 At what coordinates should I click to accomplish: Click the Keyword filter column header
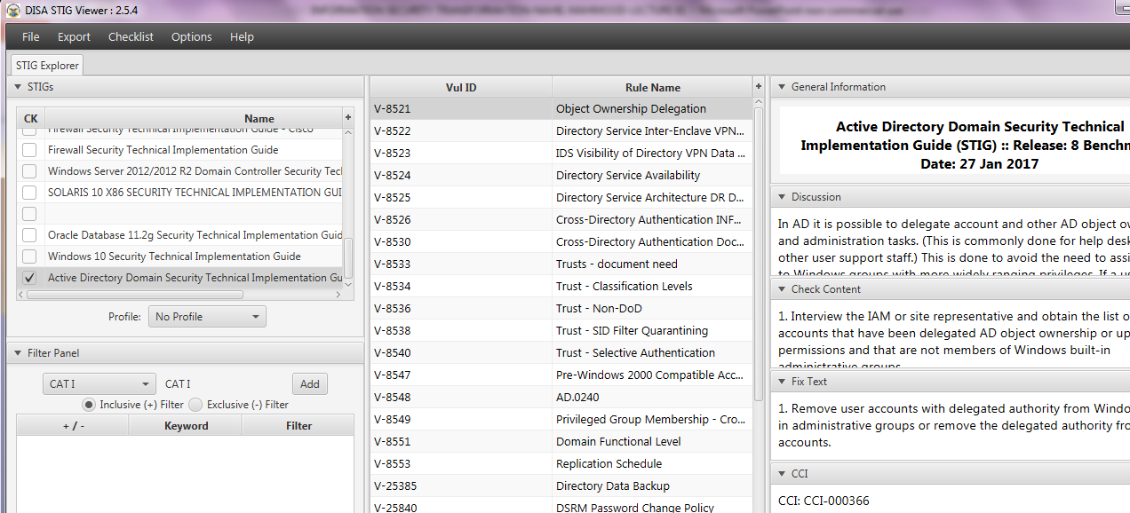pyautogui.click(x=186, y=426)
